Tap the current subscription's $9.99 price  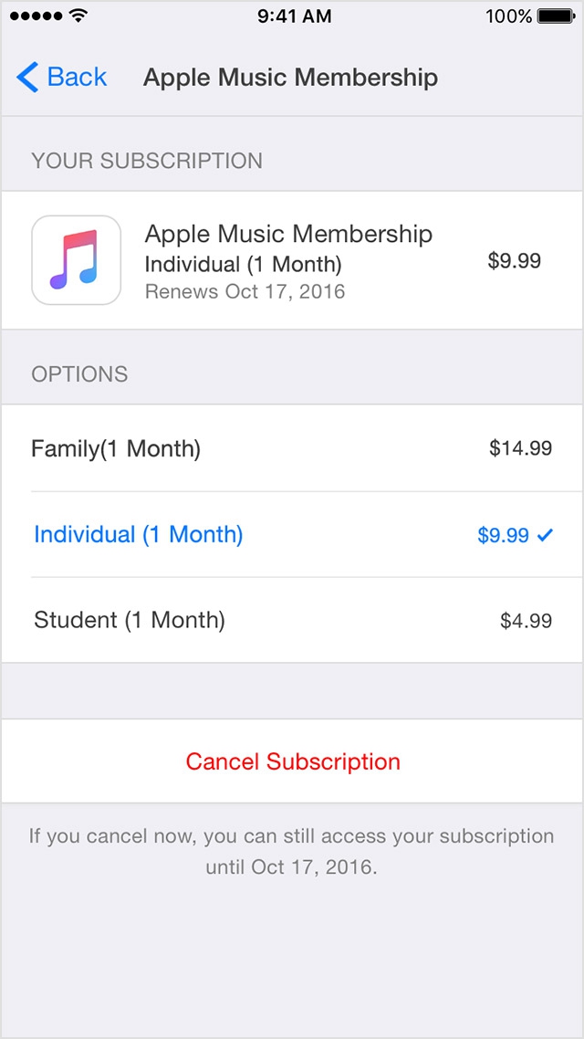click(x=515, y=261)
